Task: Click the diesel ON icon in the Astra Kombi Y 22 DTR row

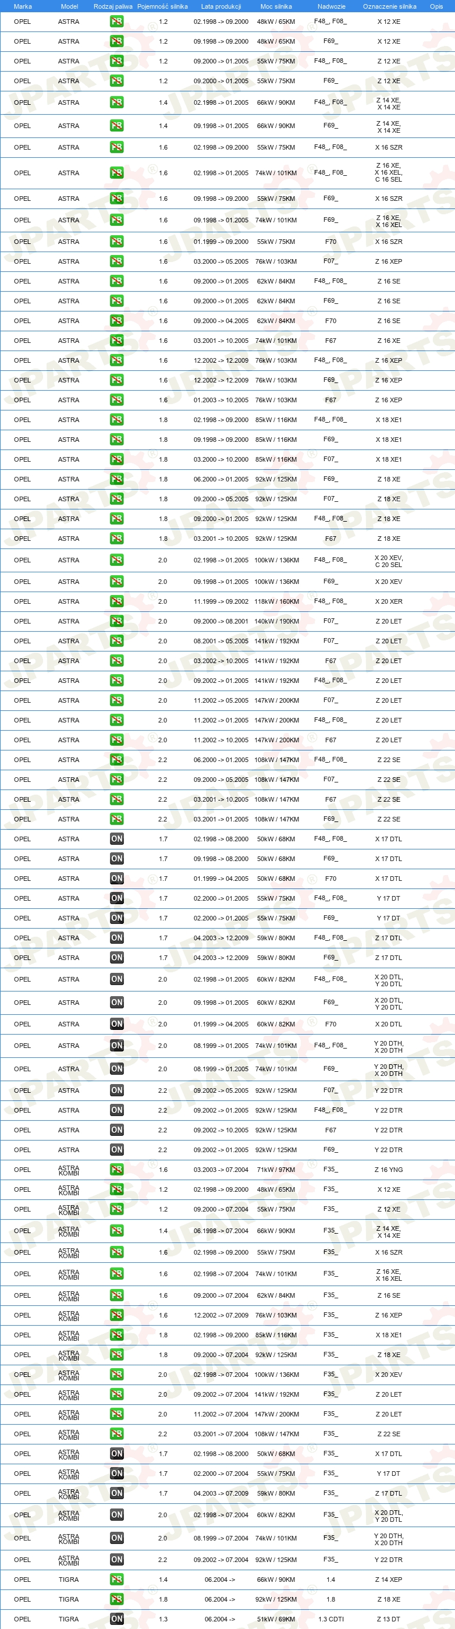Action: click(x=116, y=1560)
